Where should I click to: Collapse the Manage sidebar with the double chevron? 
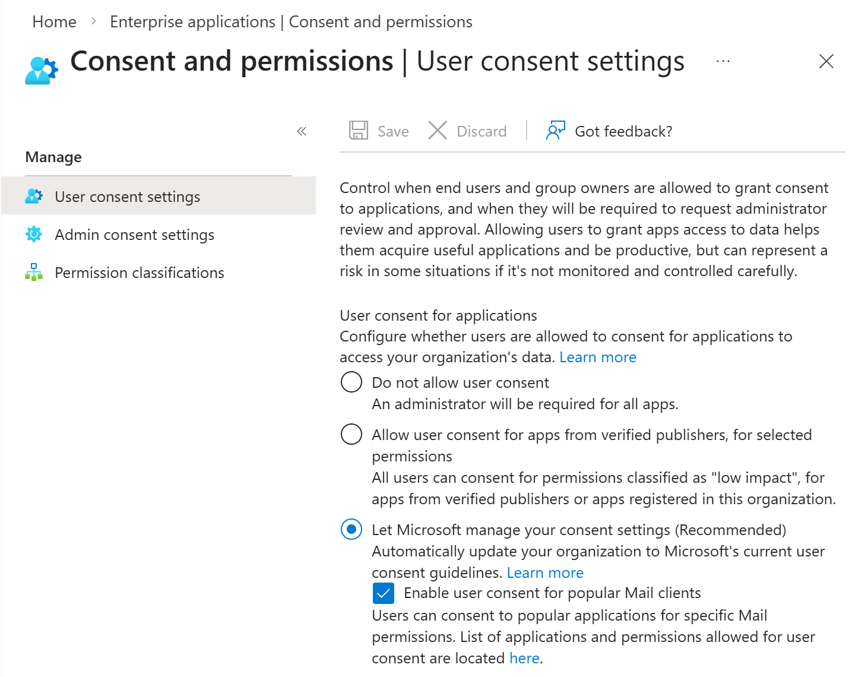[x=301, y=131]
